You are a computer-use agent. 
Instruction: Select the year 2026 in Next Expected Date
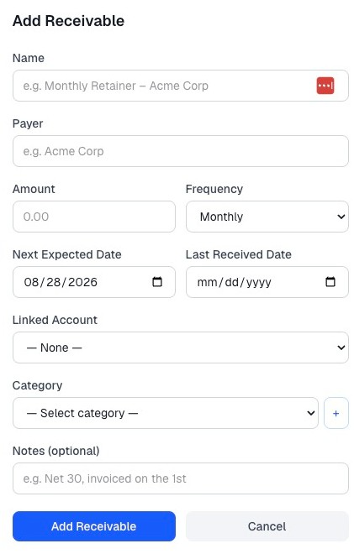(x=82, y=282)
